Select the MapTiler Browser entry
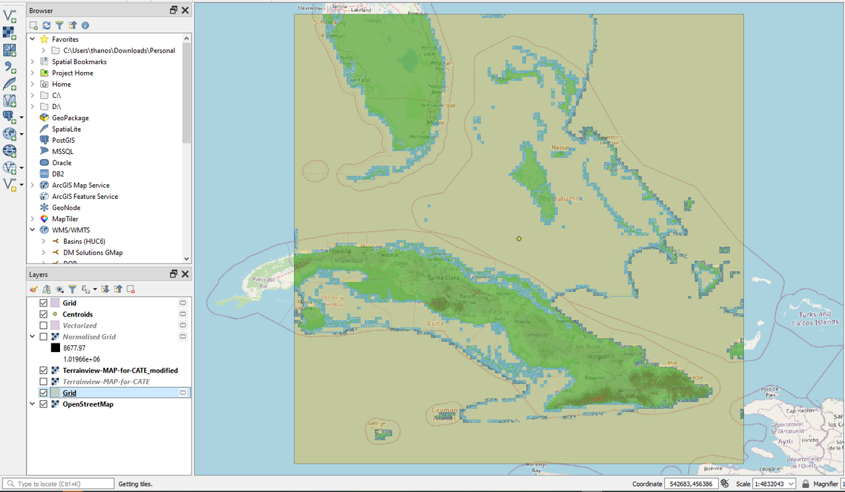This screenshot has width=845, height=492. pyautogui.click(x=65, y=219)
